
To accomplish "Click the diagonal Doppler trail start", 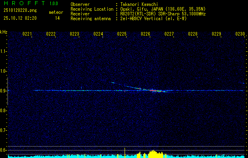I will point(112,83).
